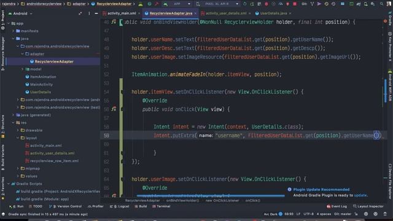Click the Show History clock icon
The height and width of the screenshot is (221, 393).
[326, 4]
